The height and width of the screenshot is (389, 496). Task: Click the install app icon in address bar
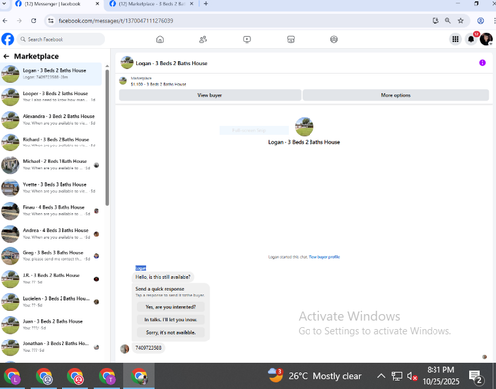tap(435, 21)
